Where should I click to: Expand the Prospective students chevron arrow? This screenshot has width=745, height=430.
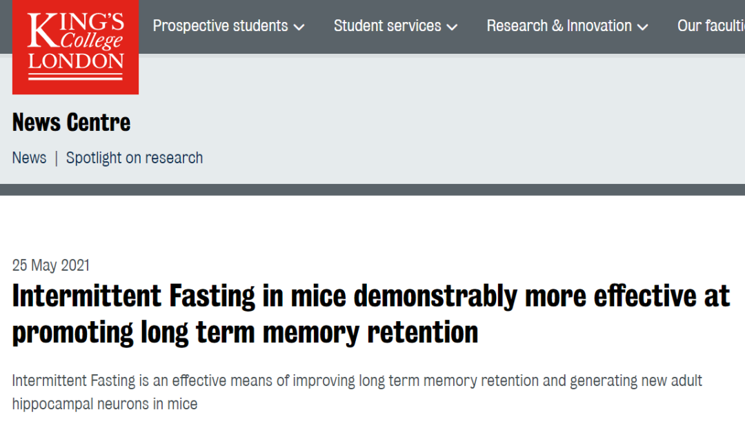[x=299, y=27]
